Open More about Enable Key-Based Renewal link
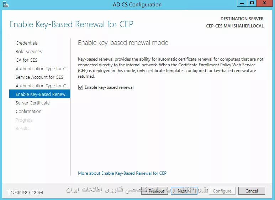 tap(122, 173)
